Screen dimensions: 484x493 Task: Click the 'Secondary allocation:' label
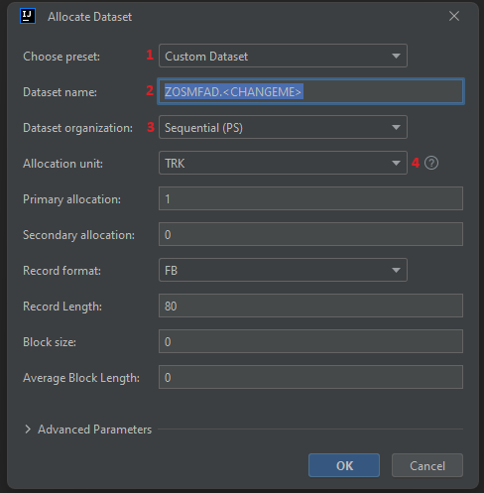pyautogui.click(x=78, y=235)
